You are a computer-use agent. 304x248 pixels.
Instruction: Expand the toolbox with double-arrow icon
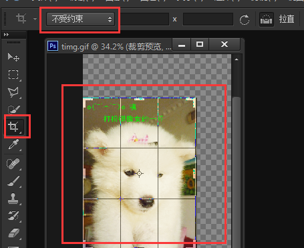[x=7, y=35]
